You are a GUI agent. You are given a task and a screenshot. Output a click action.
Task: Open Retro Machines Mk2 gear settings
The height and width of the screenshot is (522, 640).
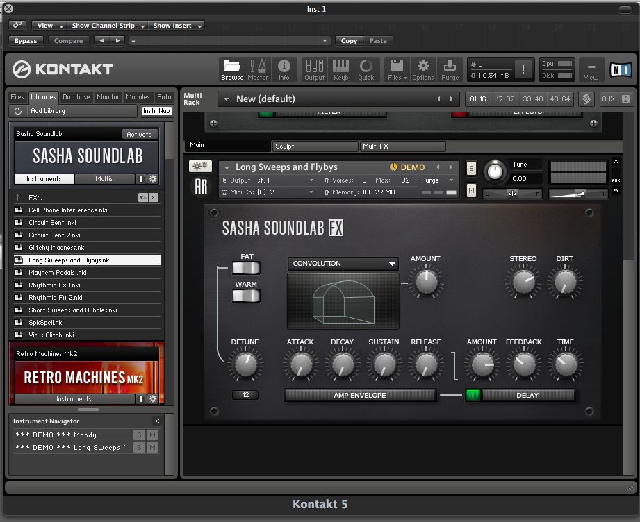[153, 399]
